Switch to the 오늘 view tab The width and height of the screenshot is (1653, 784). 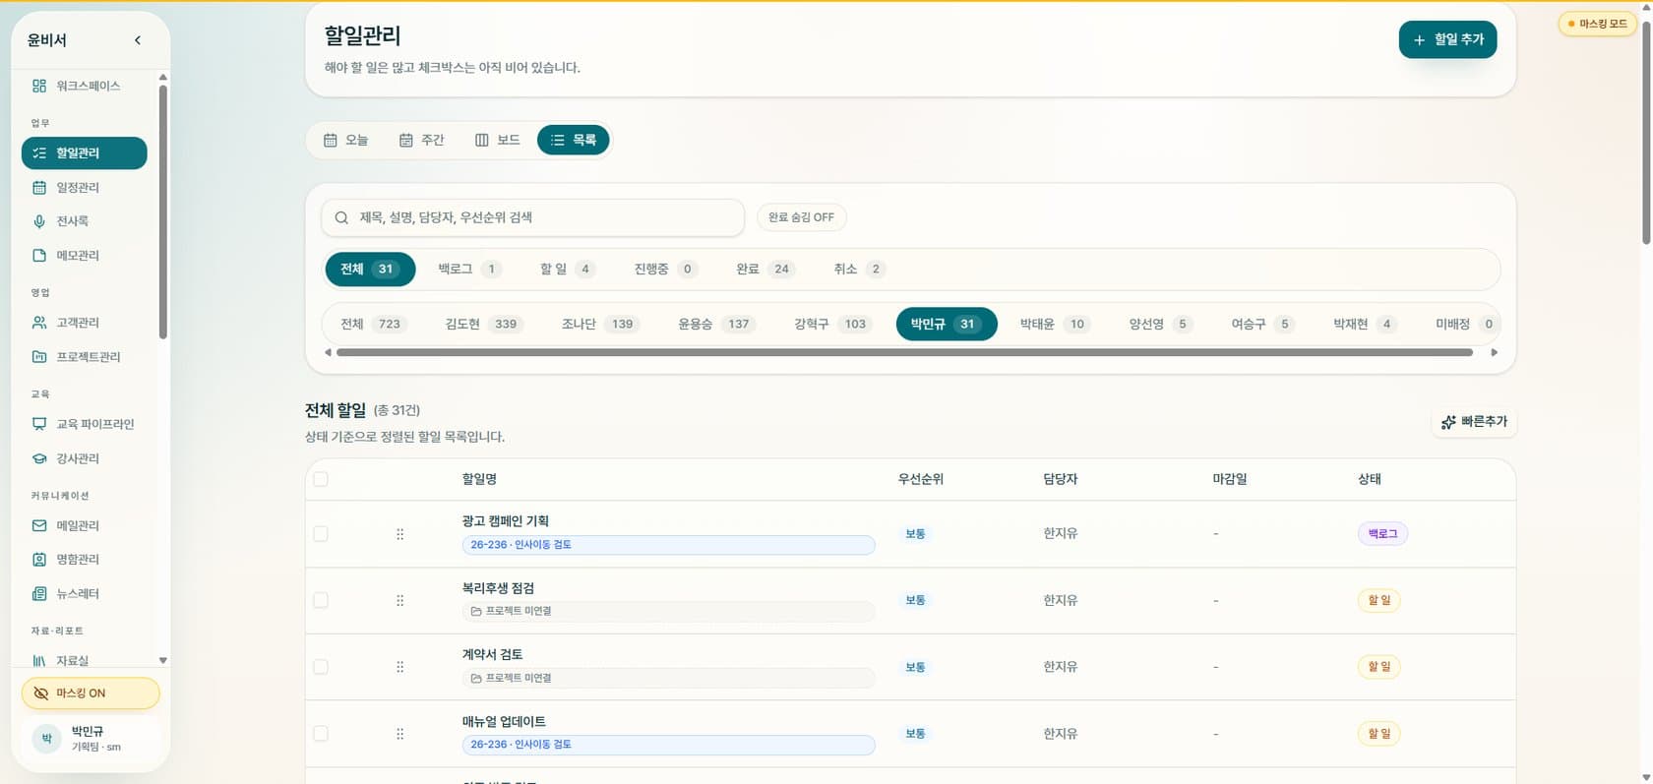pyautogui.click(x=346, y=140)
